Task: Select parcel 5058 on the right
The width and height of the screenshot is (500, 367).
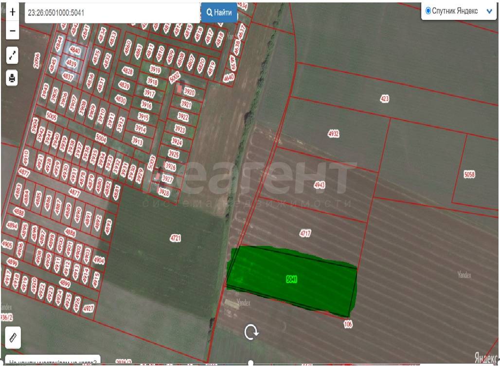Action: click(x=469, y=174)
